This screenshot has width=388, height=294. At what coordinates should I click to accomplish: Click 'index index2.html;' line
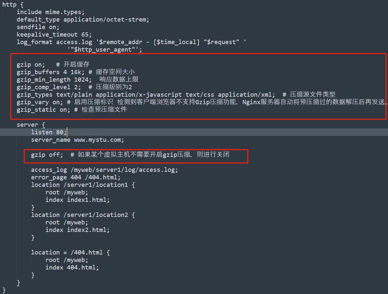[x=77, y=230]
